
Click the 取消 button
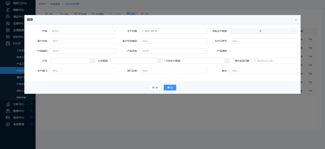[x=155, y=88]
